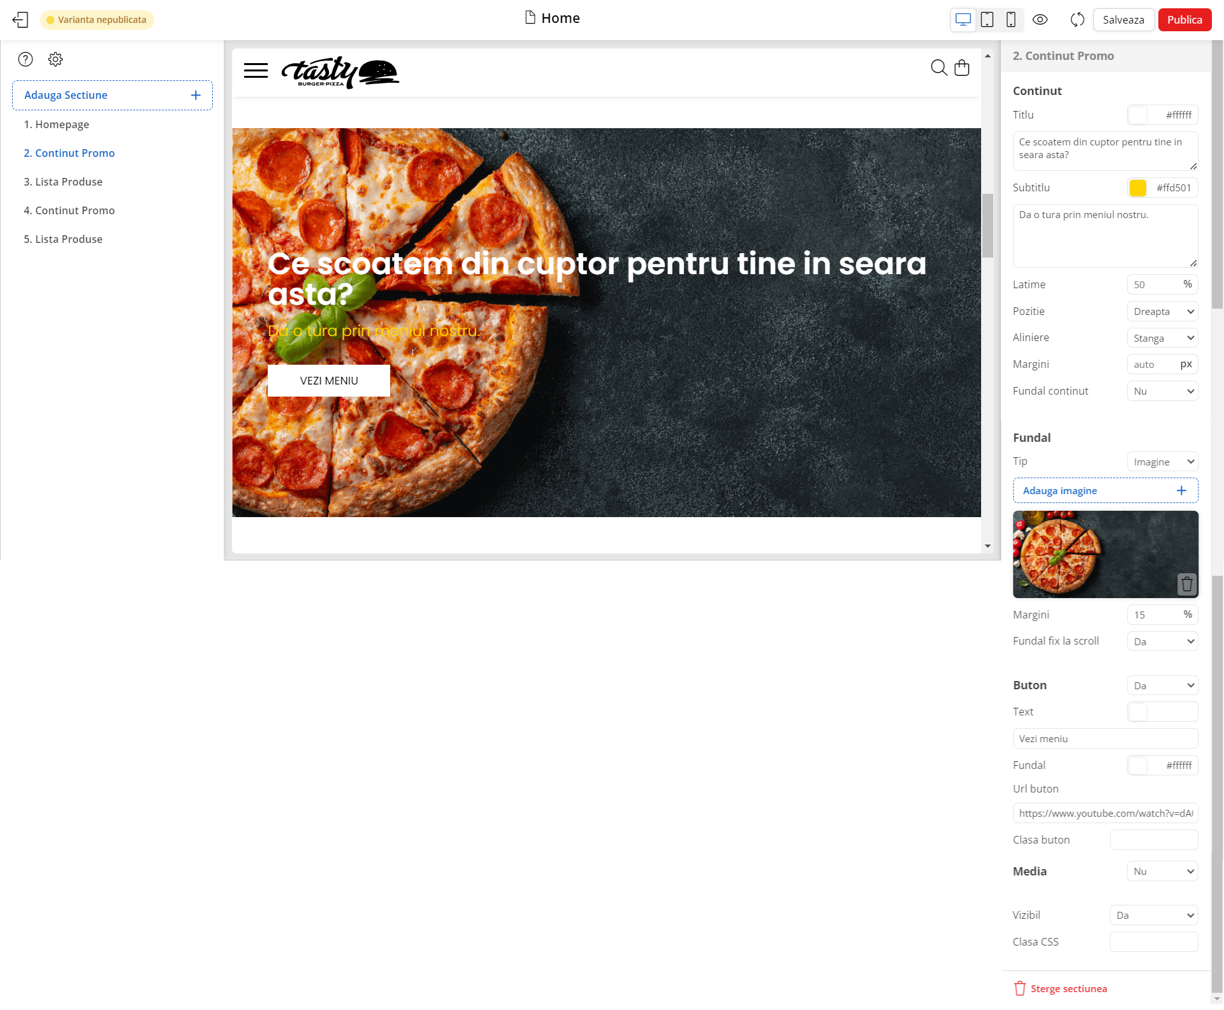Viewport: 1224px width, 1010px height.
Task: Click the logout icon in top-left corner
Action: pyautogui.click(x=20, y=19)
